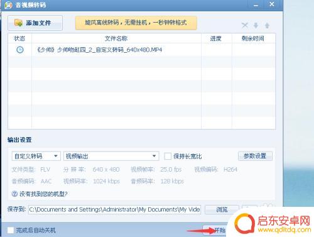Click the AAC audio codec value

(x=46, y=181)
